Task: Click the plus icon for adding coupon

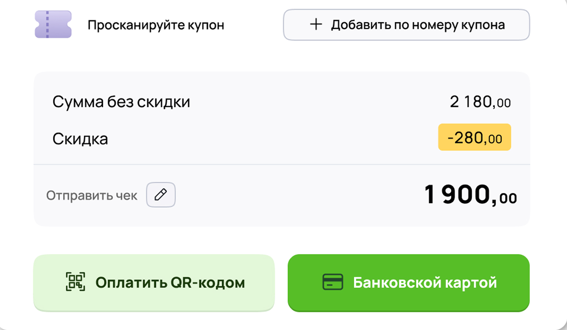Action: pos(316,25)
